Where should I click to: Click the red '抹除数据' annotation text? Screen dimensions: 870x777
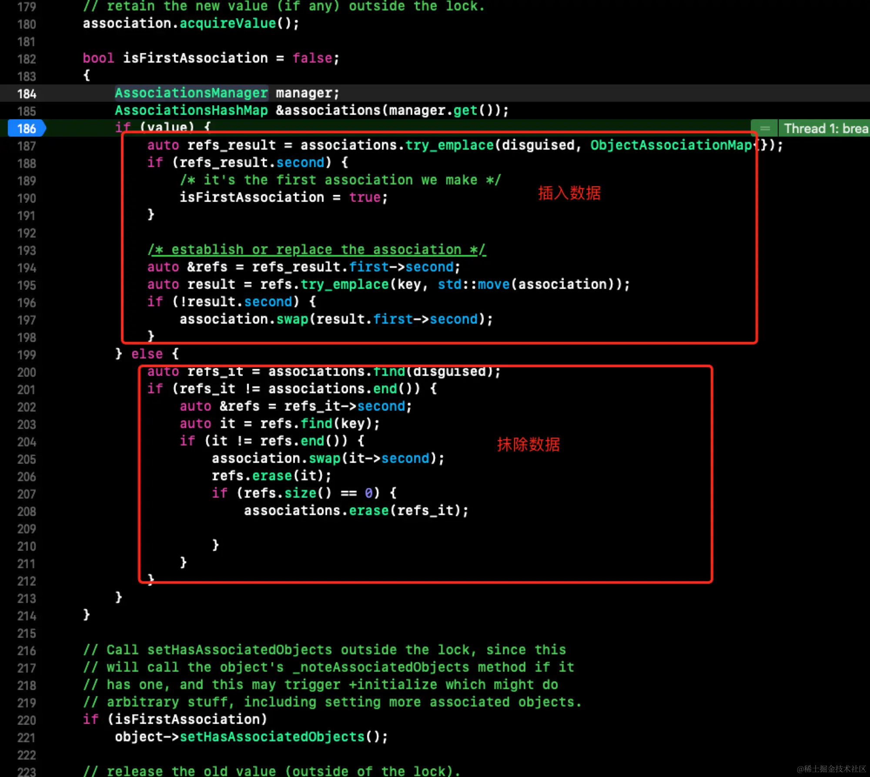[528, 444]
